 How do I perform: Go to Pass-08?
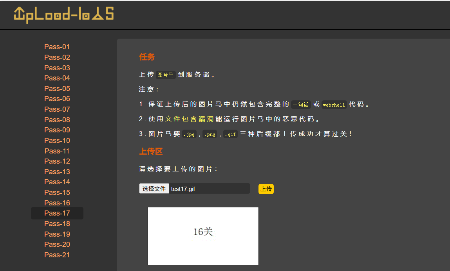pos(57,119)
